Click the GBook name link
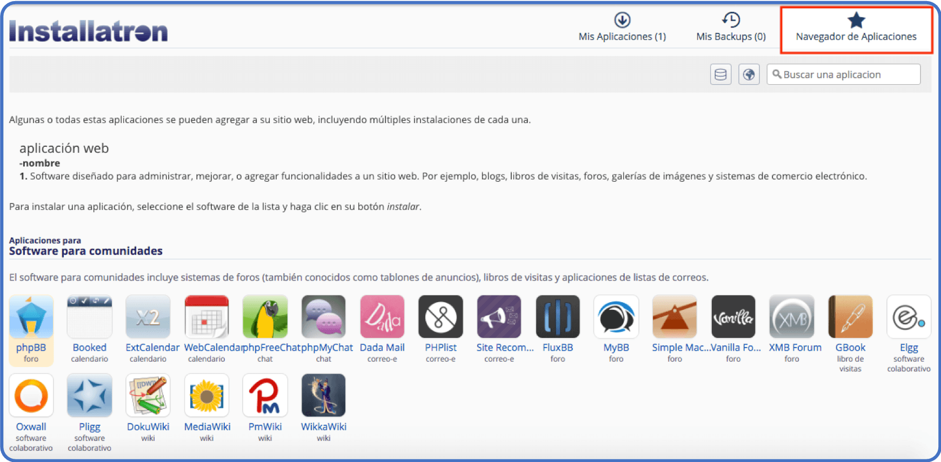941x462 pixels. point(850,348)
